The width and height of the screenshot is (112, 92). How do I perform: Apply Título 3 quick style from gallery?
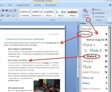73,13
